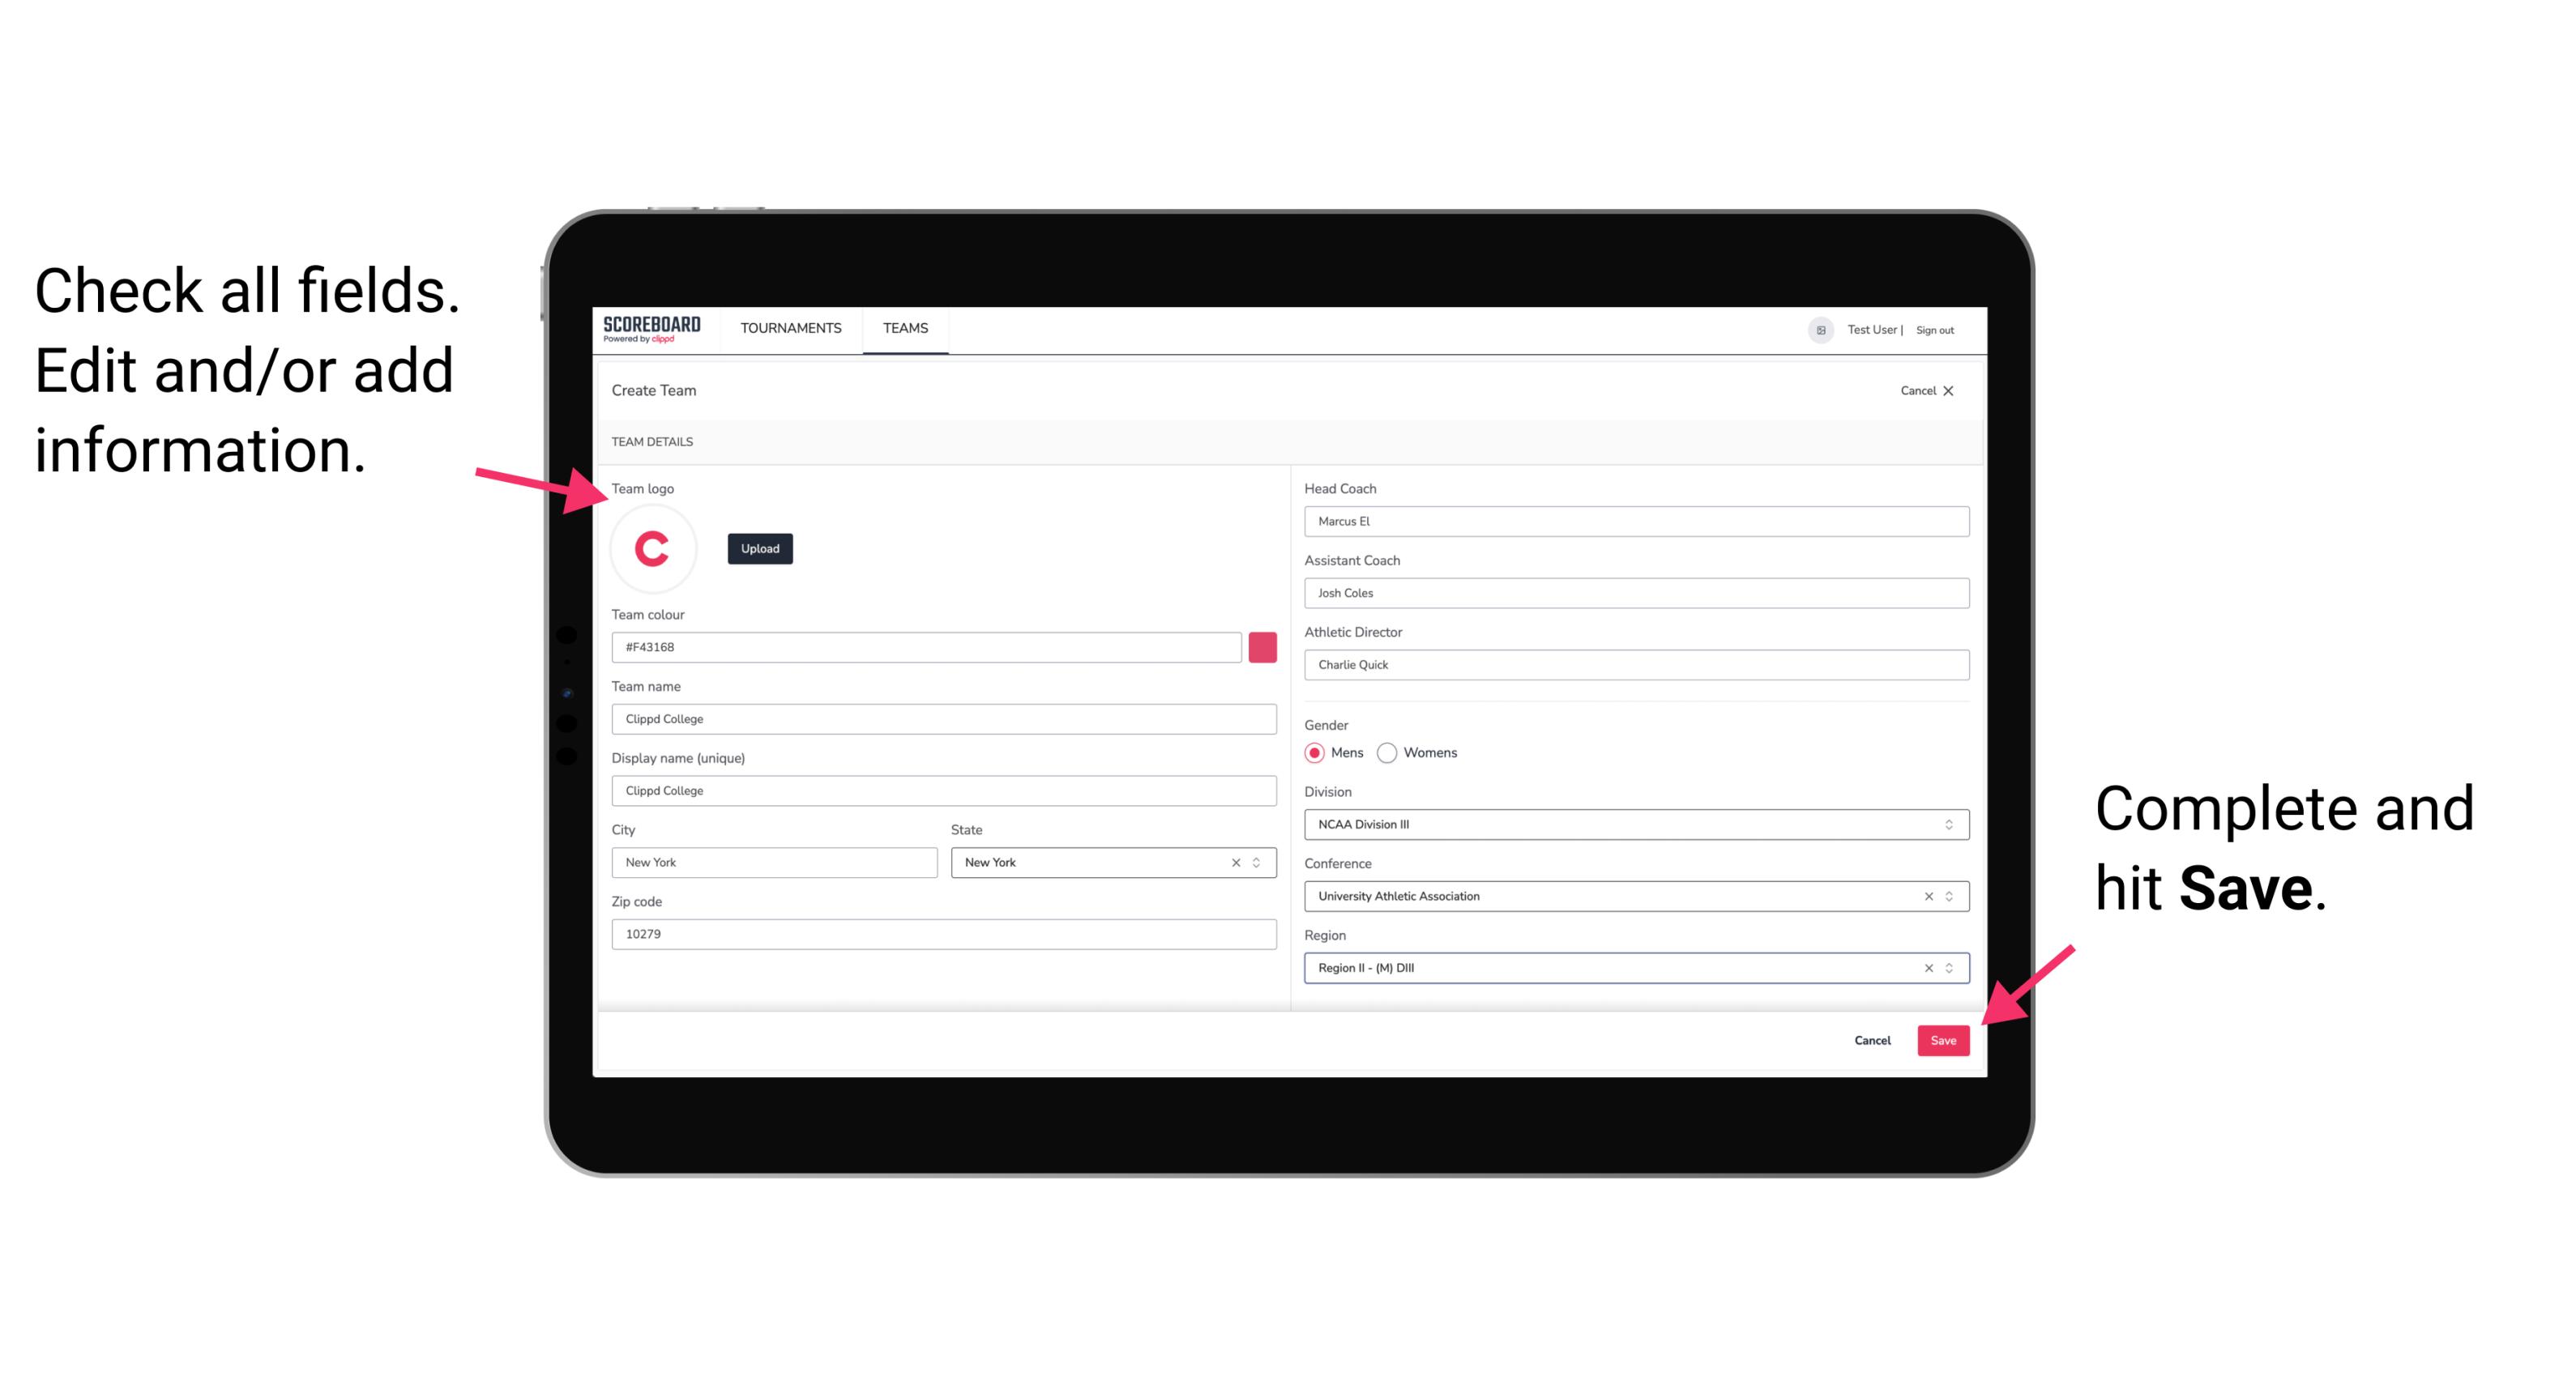This screenshot has height=1385, width=2576.
Task: Clear the State selection field
Action: pos(1238,861)
